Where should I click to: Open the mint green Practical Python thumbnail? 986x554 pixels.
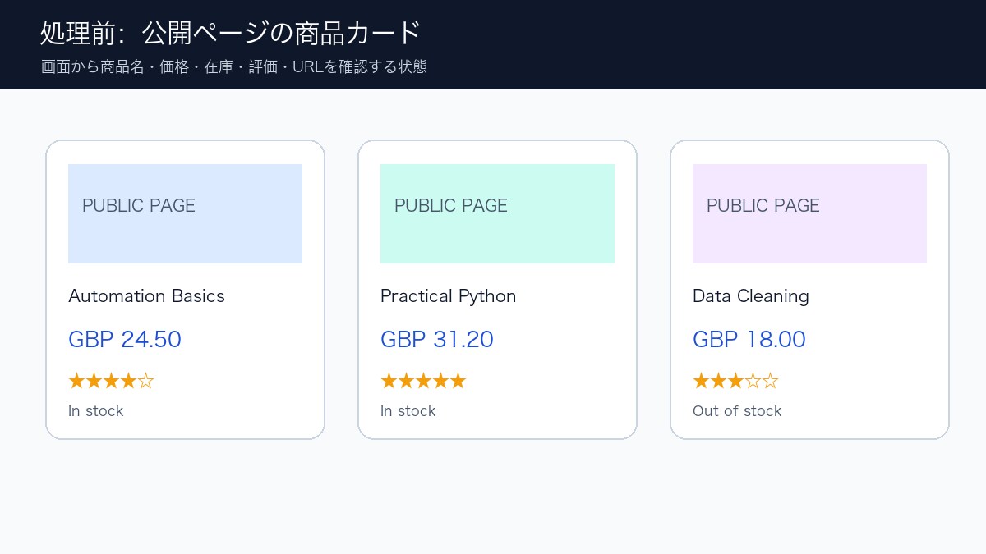point(497,213)
